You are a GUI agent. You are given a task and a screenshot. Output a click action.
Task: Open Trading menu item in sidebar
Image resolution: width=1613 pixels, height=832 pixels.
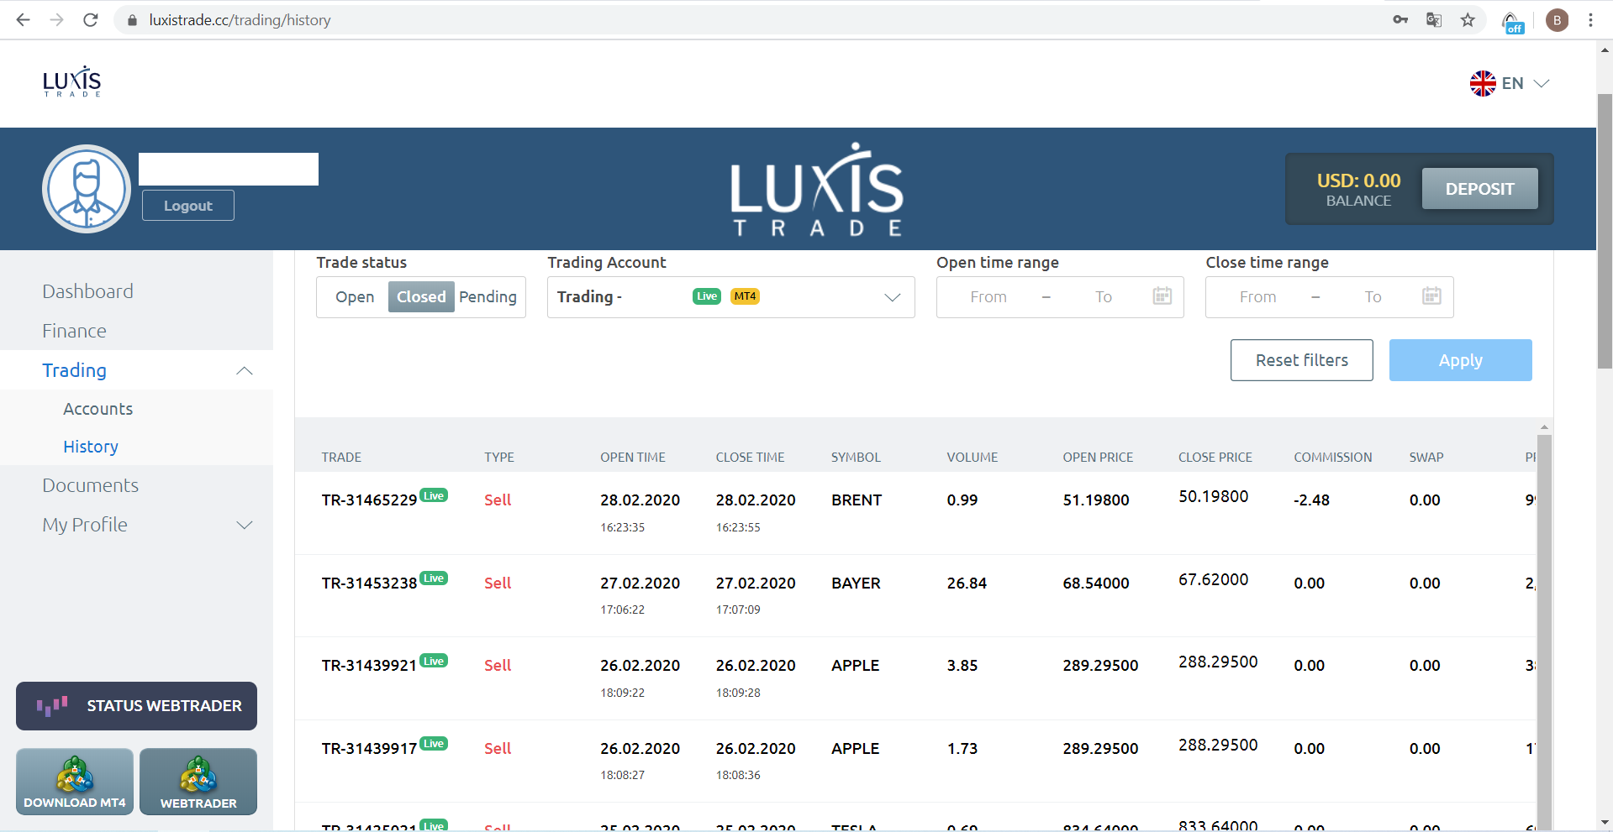point(75,370)
